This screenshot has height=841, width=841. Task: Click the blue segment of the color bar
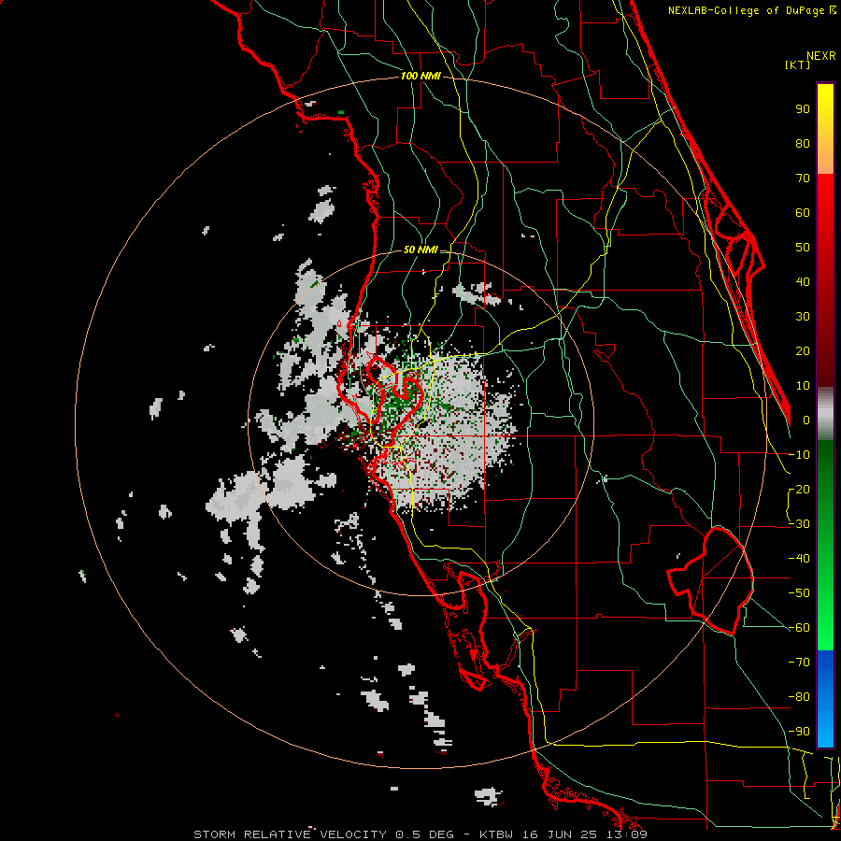825,698
